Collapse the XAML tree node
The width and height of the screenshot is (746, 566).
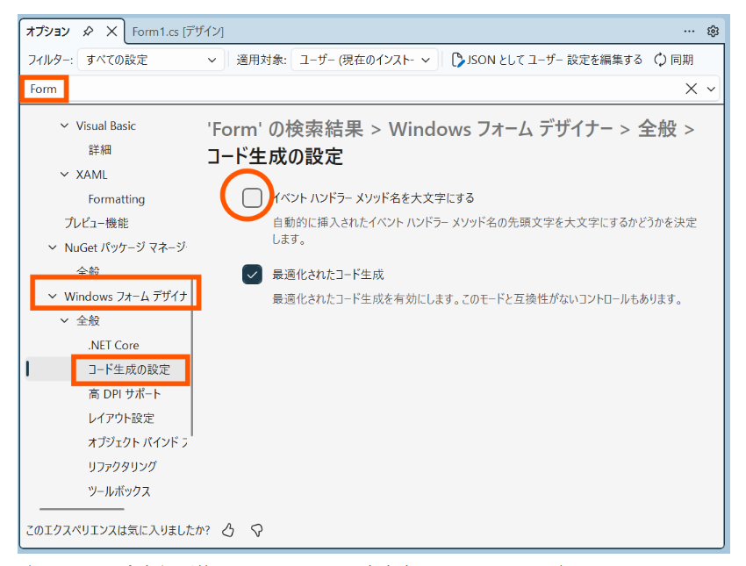(x=64, y=175)
